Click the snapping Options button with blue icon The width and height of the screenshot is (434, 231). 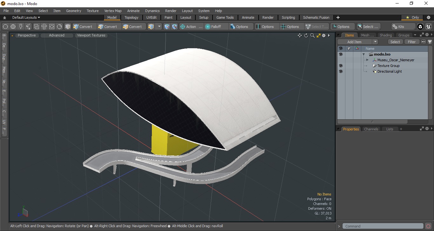(241, 27)
